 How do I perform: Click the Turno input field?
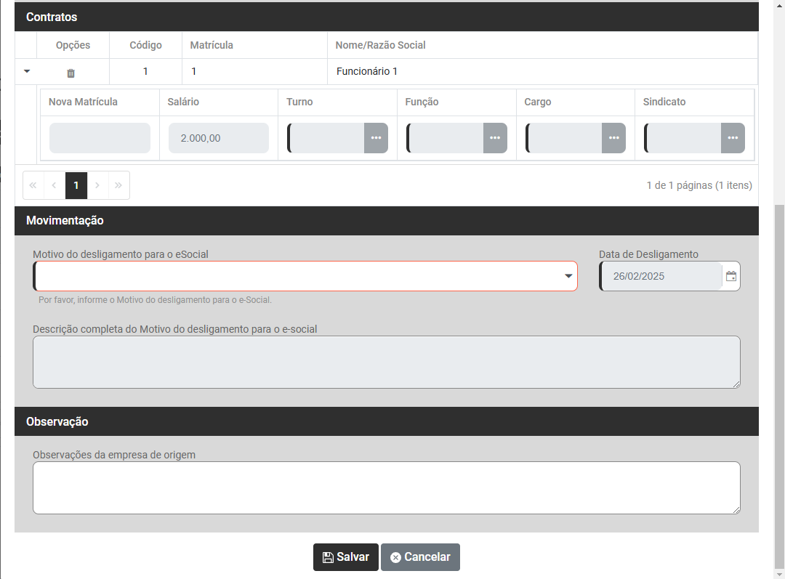click(x=326, y=138)
